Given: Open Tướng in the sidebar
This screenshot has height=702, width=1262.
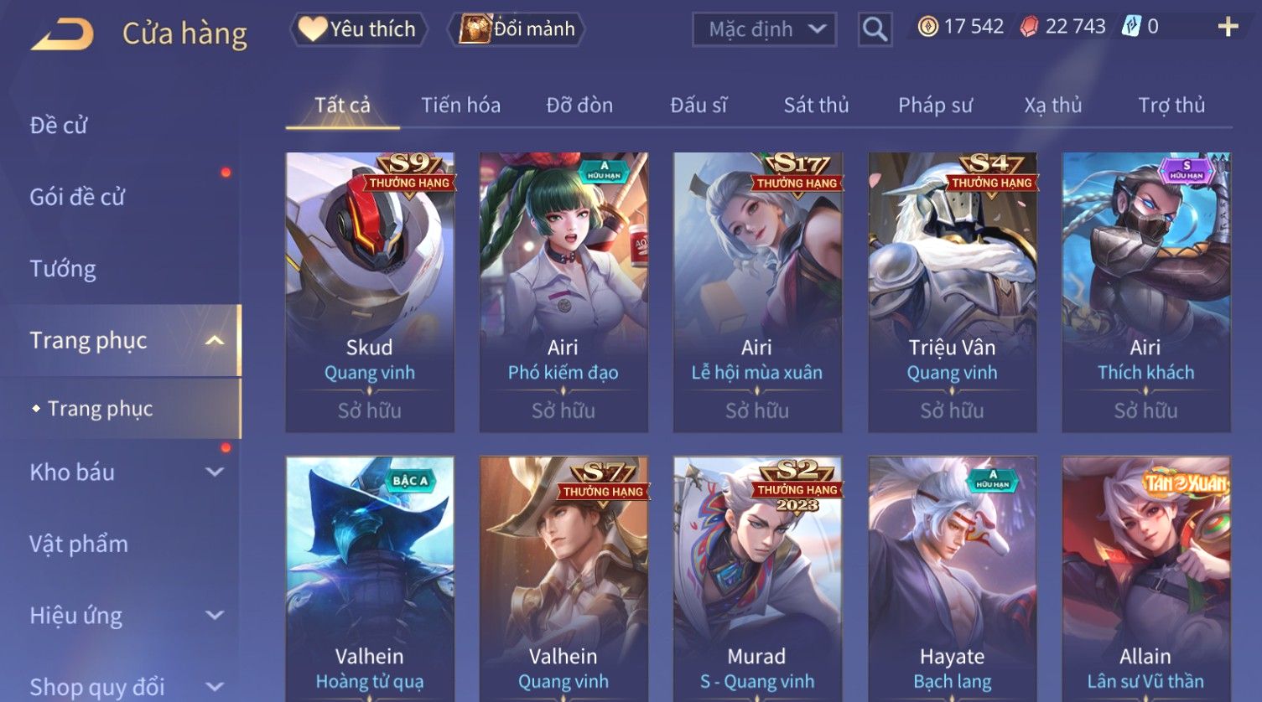Looking at the screenshot, I should (x=63, y=269).
